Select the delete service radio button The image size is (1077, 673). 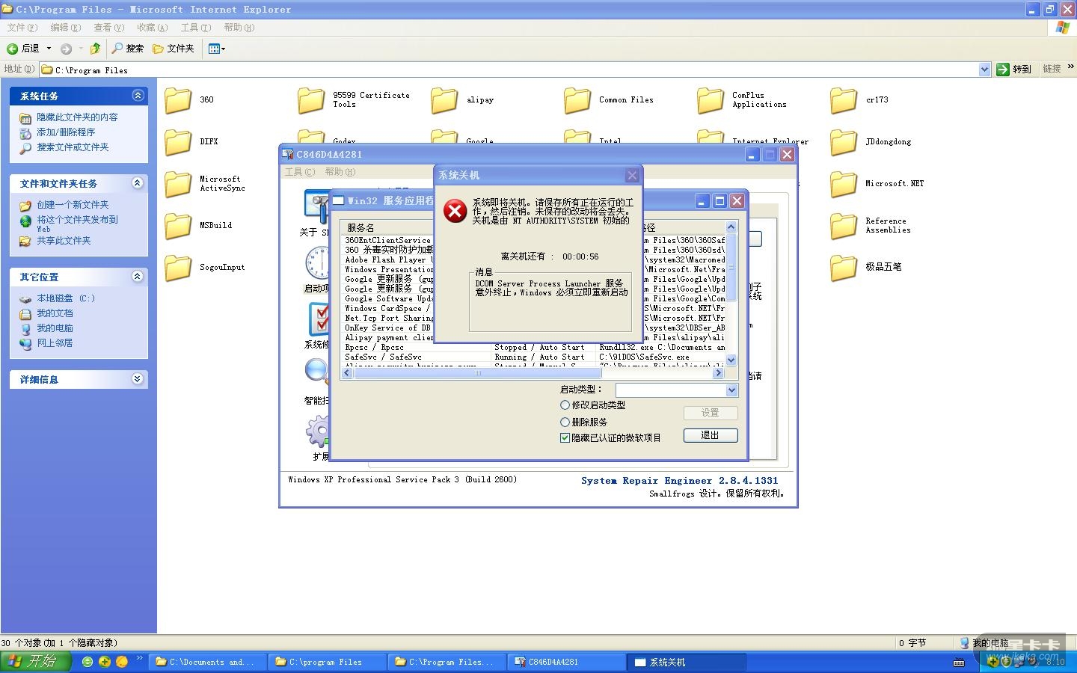[565, 422]
